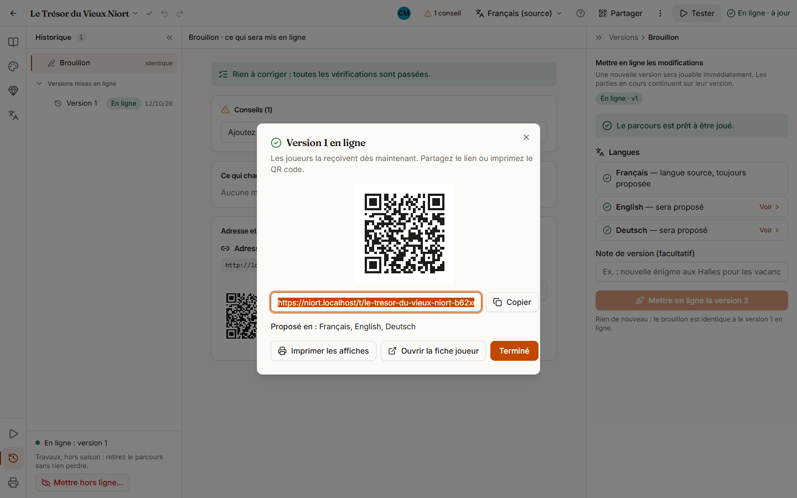
Task: Click the Tester button
Action: coord(697,13)
